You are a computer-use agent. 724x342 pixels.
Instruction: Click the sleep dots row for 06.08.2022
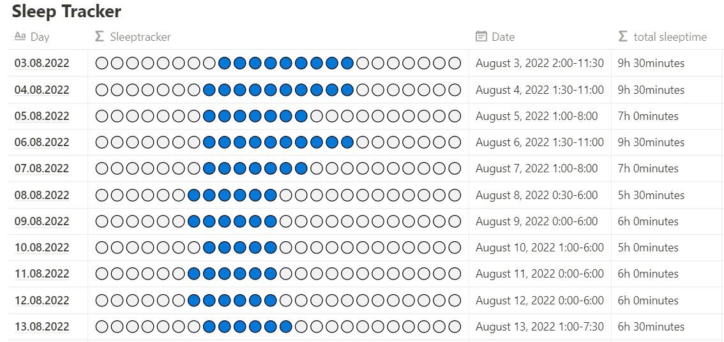coord(278,142)
